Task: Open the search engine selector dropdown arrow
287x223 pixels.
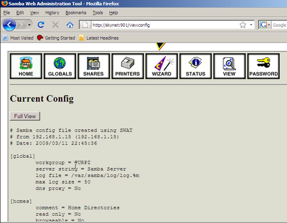Action: point(269,25)
